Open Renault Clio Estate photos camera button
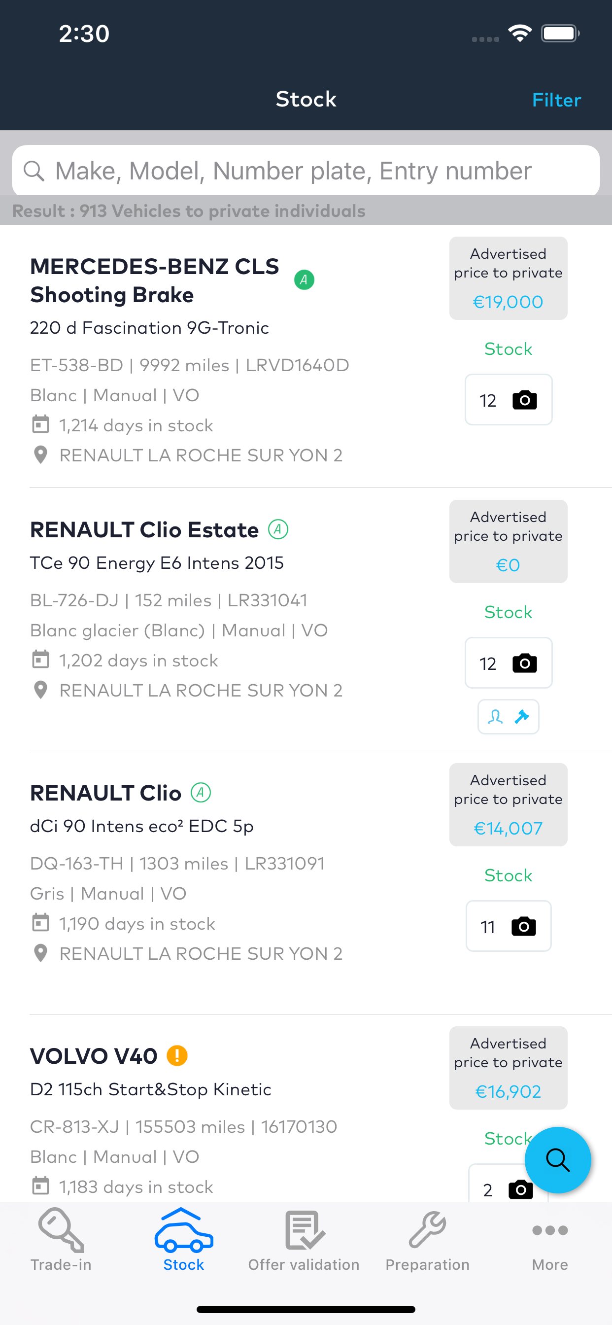 point(508,663)
